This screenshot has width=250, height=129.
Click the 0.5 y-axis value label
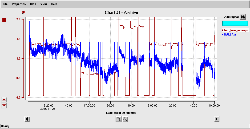[19, 78]
